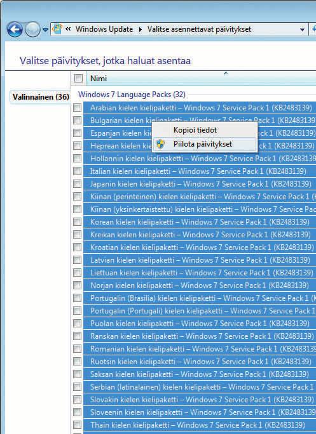Tick the Puolan kielen kielipaketti checkbox
The image size is (316, 434).
77,324
